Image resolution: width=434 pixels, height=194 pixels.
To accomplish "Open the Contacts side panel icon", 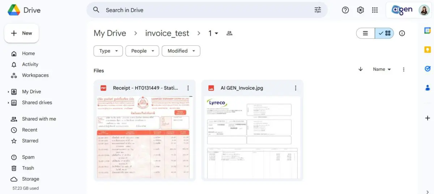I will [x=427, y=87].
